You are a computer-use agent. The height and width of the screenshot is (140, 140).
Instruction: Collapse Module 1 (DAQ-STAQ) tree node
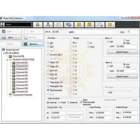[7, 60]
